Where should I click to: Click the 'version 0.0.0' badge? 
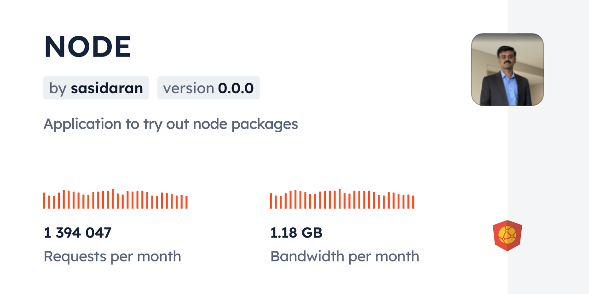(208, 88)
